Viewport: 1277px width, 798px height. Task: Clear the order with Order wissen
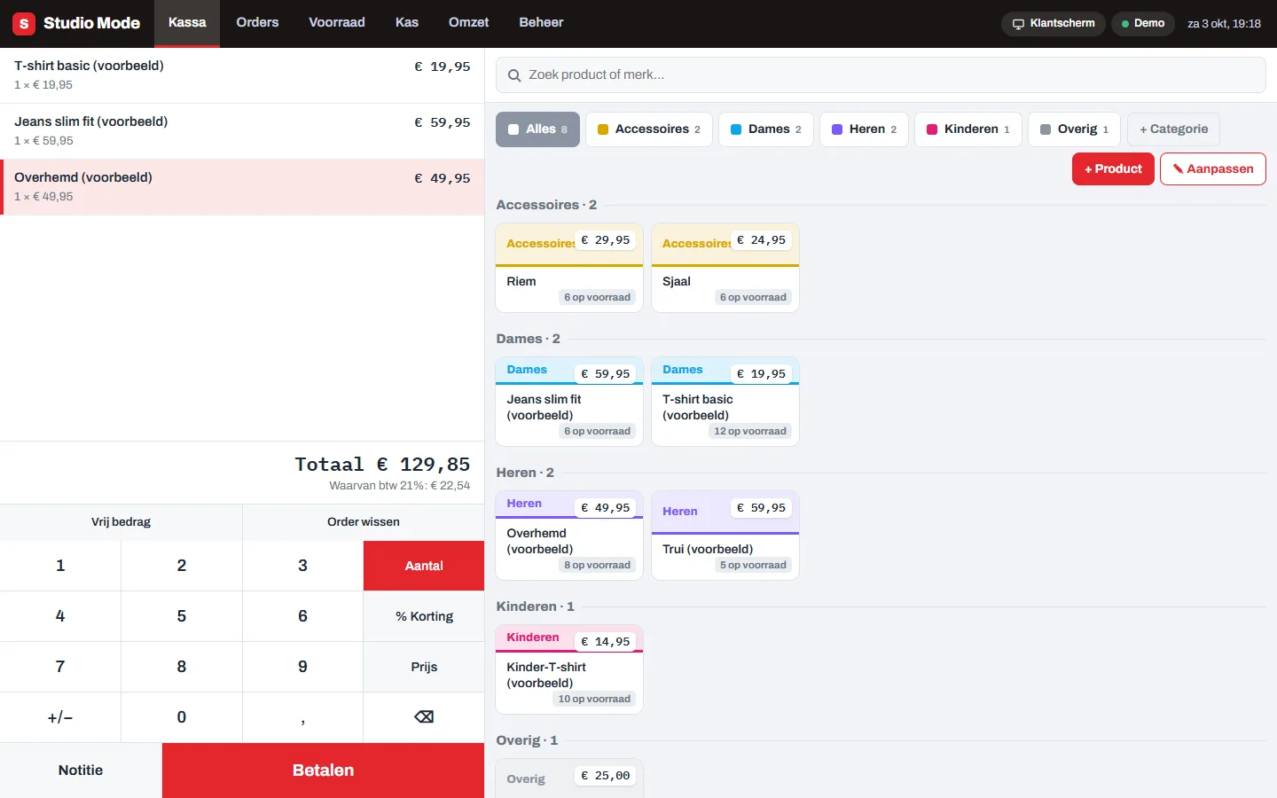364,522
